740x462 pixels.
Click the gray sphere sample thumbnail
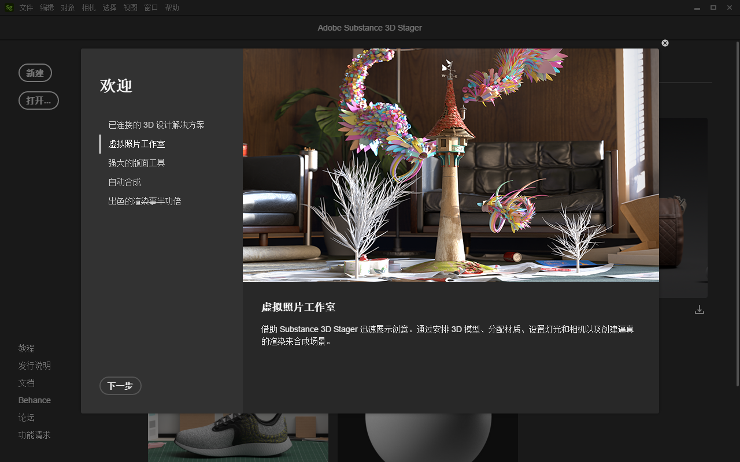(x=428, y=438)
